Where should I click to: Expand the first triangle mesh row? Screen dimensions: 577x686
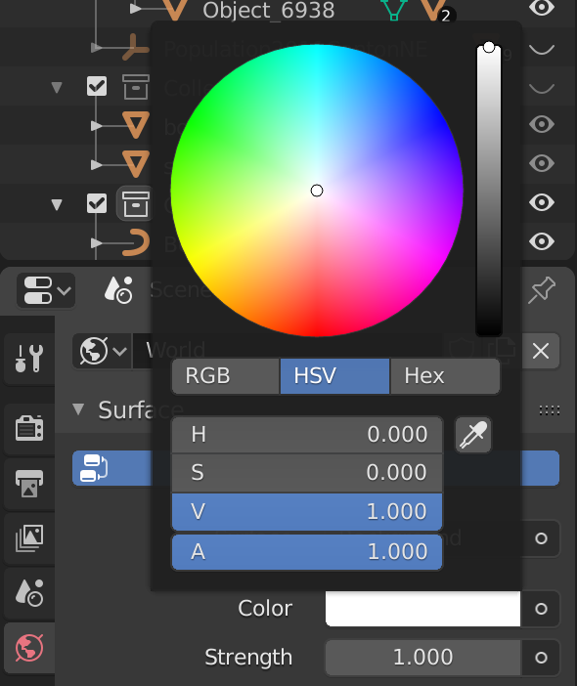point(96,126)
